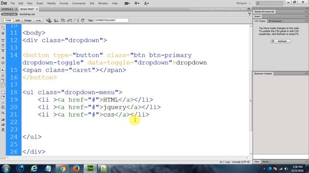Open Firefox from the taskbar
309x173 pixels.
[76, 168]
